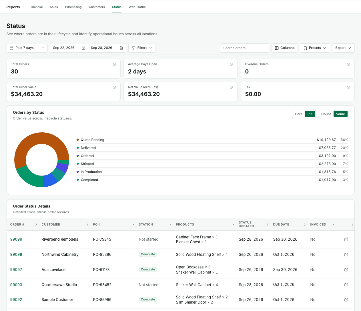Expand the STATION column header chevron
361x311 pixels.
[x=170, y=225]
